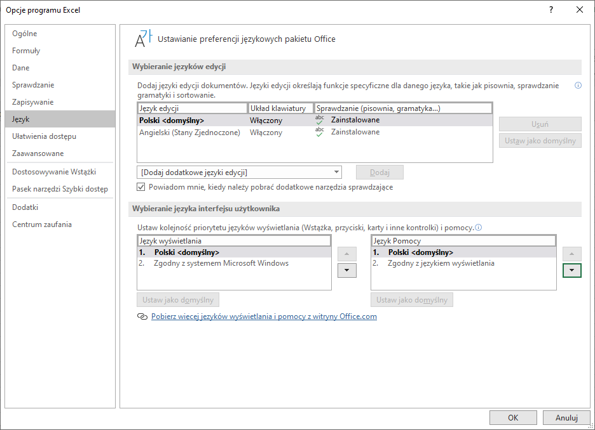Image resolution: width=595 pixels, height=430 pixels.
Task: Toggle notify about downloading proofing tools checkbox
Action: tap(140, 187)
